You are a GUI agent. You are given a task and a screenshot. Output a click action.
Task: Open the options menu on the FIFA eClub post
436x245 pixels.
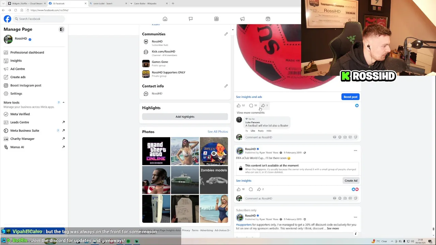(x=355, y=150)
